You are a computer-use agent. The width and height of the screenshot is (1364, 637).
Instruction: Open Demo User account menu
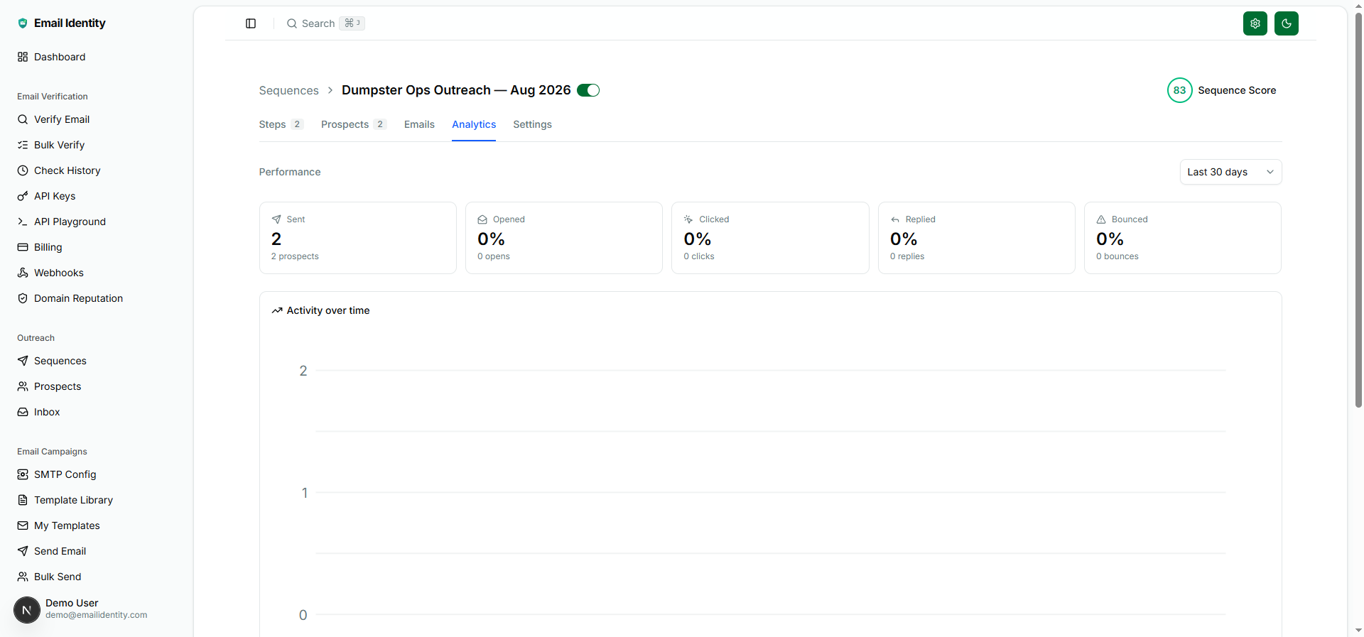tap(80, 609)
